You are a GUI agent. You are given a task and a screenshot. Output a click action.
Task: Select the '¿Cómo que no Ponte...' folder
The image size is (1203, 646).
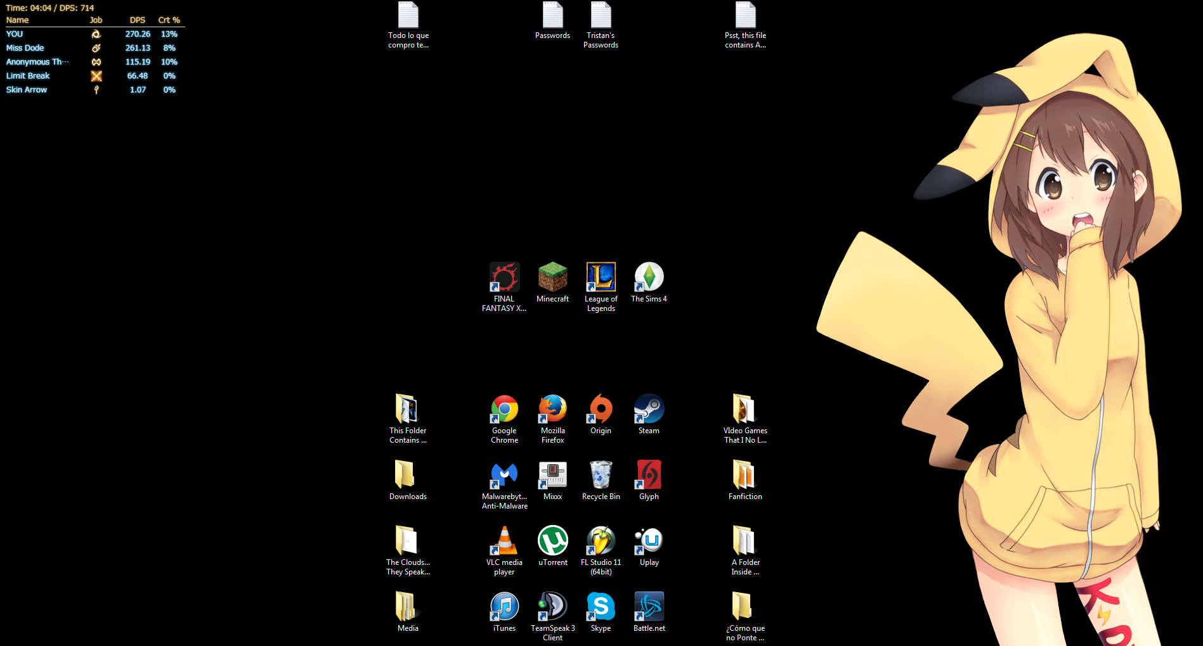745,616
